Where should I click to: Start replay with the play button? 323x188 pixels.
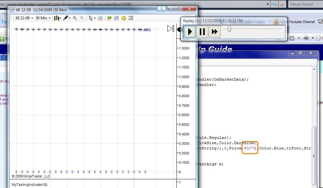tap(190, 32)
